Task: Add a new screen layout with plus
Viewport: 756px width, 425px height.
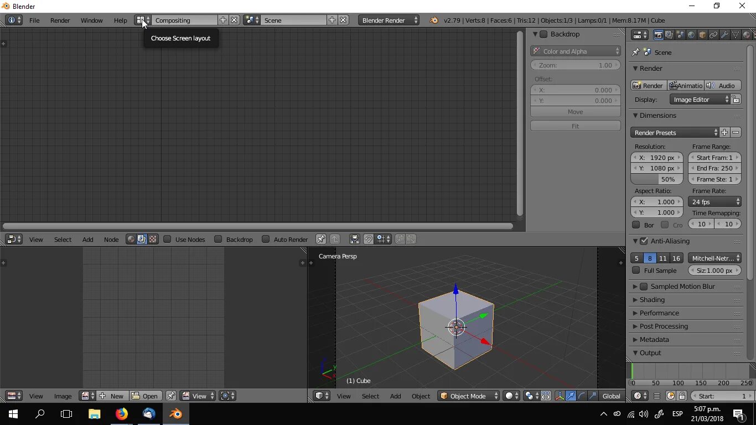Action: pos(223,20)
